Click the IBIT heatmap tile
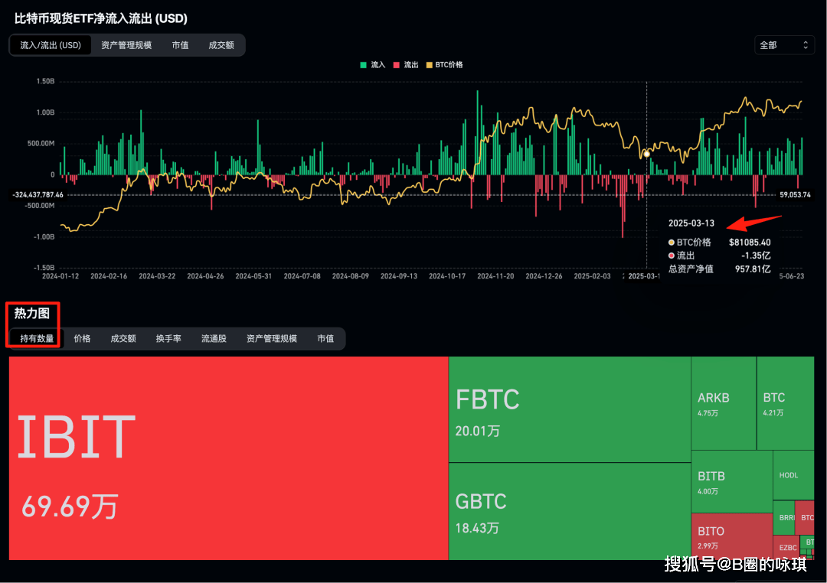Viewport: 827px width, 583px height. pos(228,458)
